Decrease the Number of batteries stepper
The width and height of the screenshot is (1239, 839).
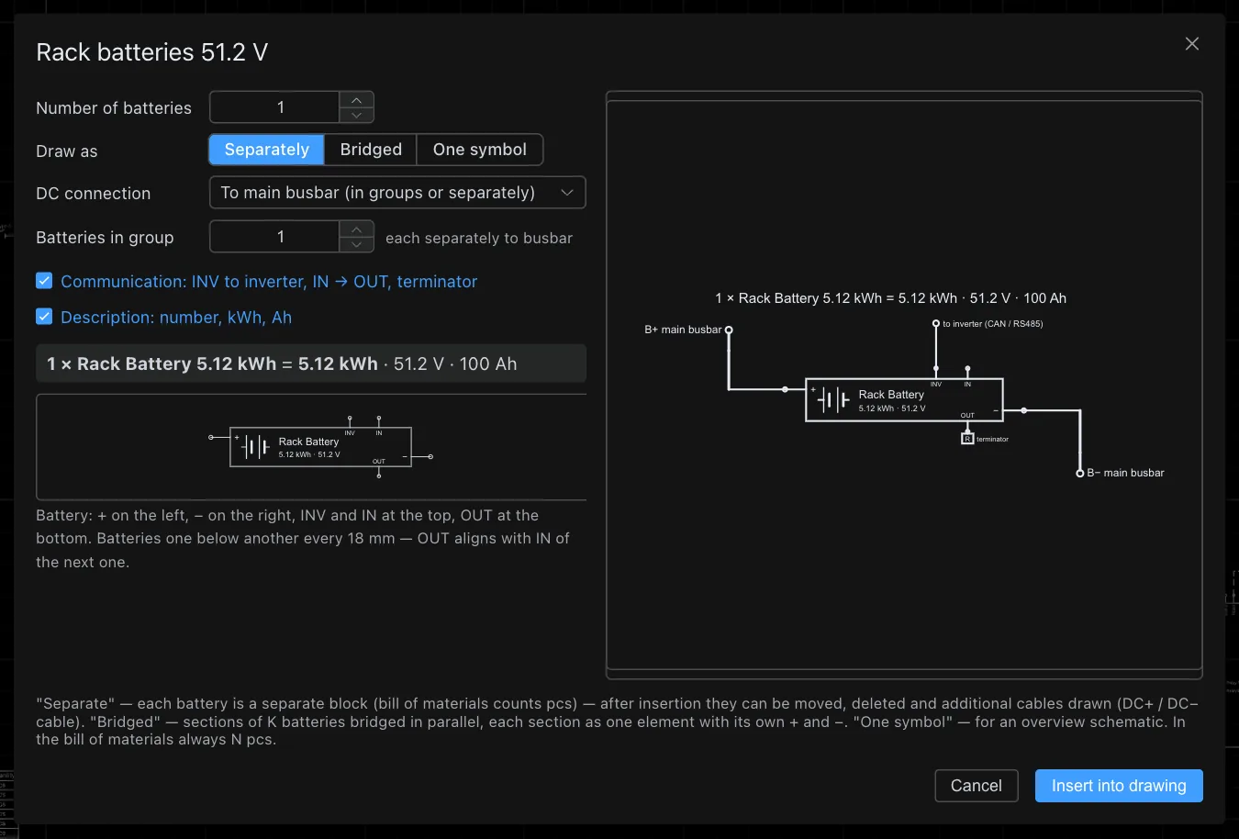(356, 115)
